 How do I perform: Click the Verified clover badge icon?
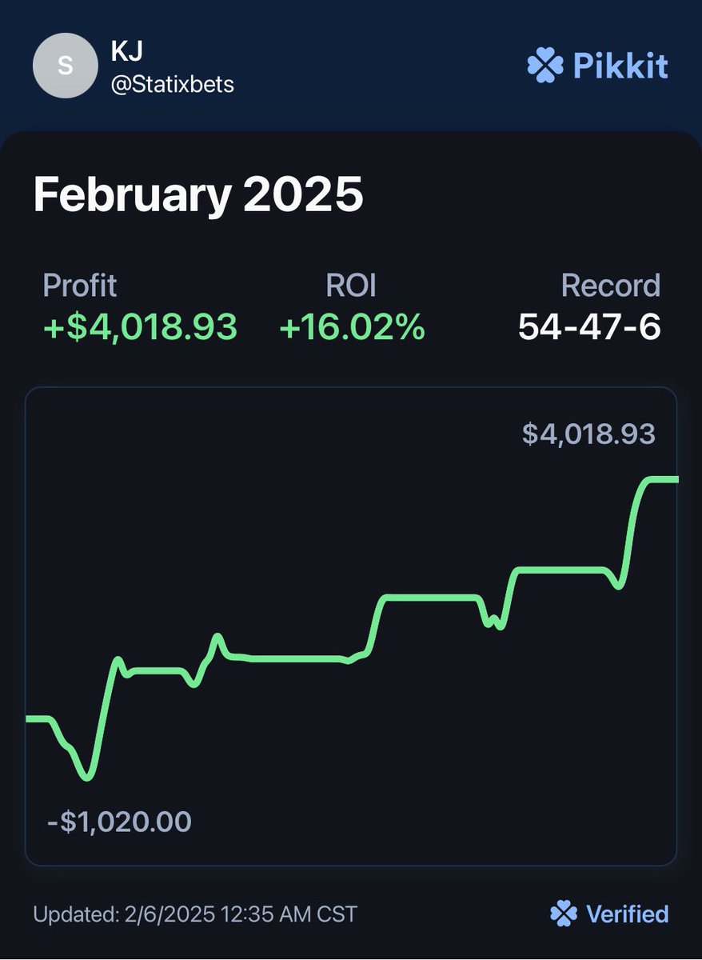(x=563, y=914)
